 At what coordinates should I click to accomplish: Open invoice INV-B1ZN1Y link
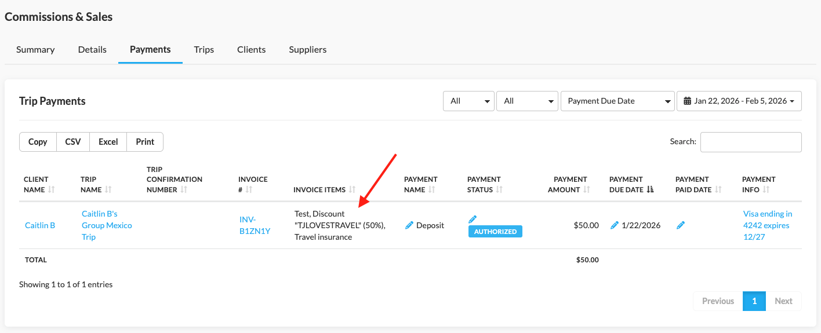pos(255,225)
